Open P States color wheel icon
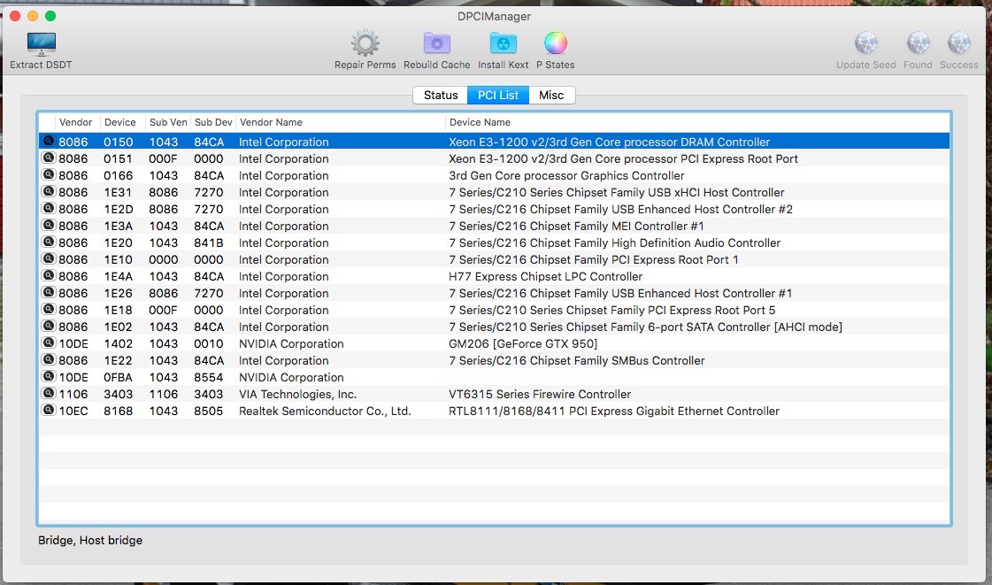 point(556,43)
